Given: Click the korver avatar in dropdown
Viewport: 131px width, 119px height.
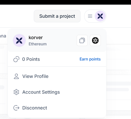Looking at the screenshot, I should (x=19, y=40).
